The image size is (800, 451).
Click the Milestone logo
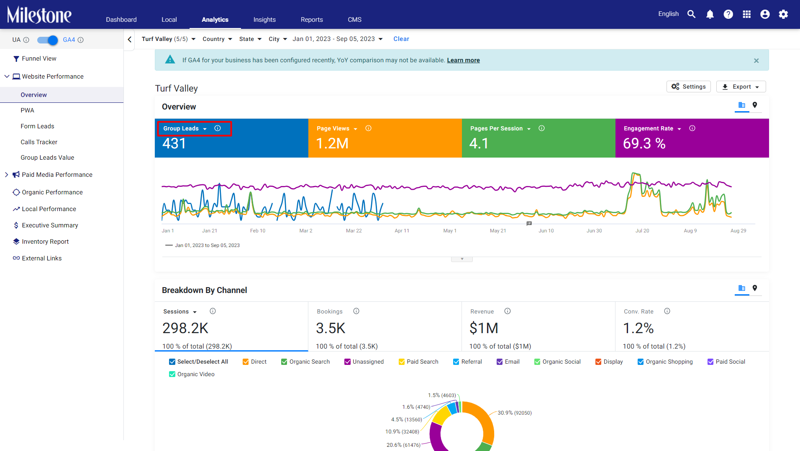[x=39, y=15]
